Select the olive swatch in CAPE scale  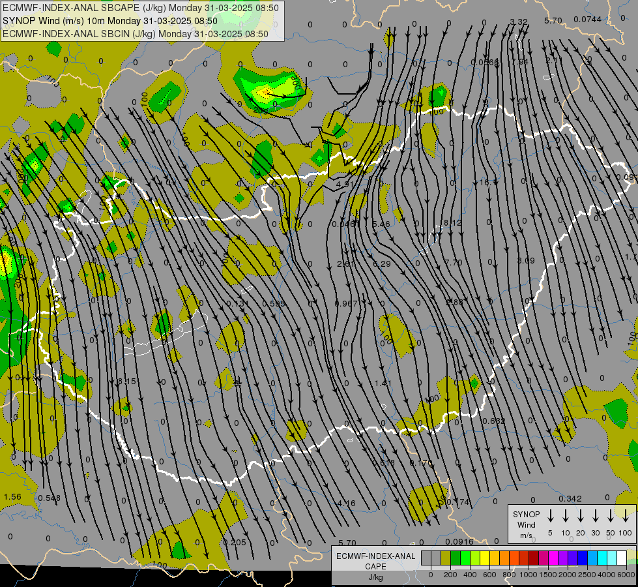pos(446,558)
